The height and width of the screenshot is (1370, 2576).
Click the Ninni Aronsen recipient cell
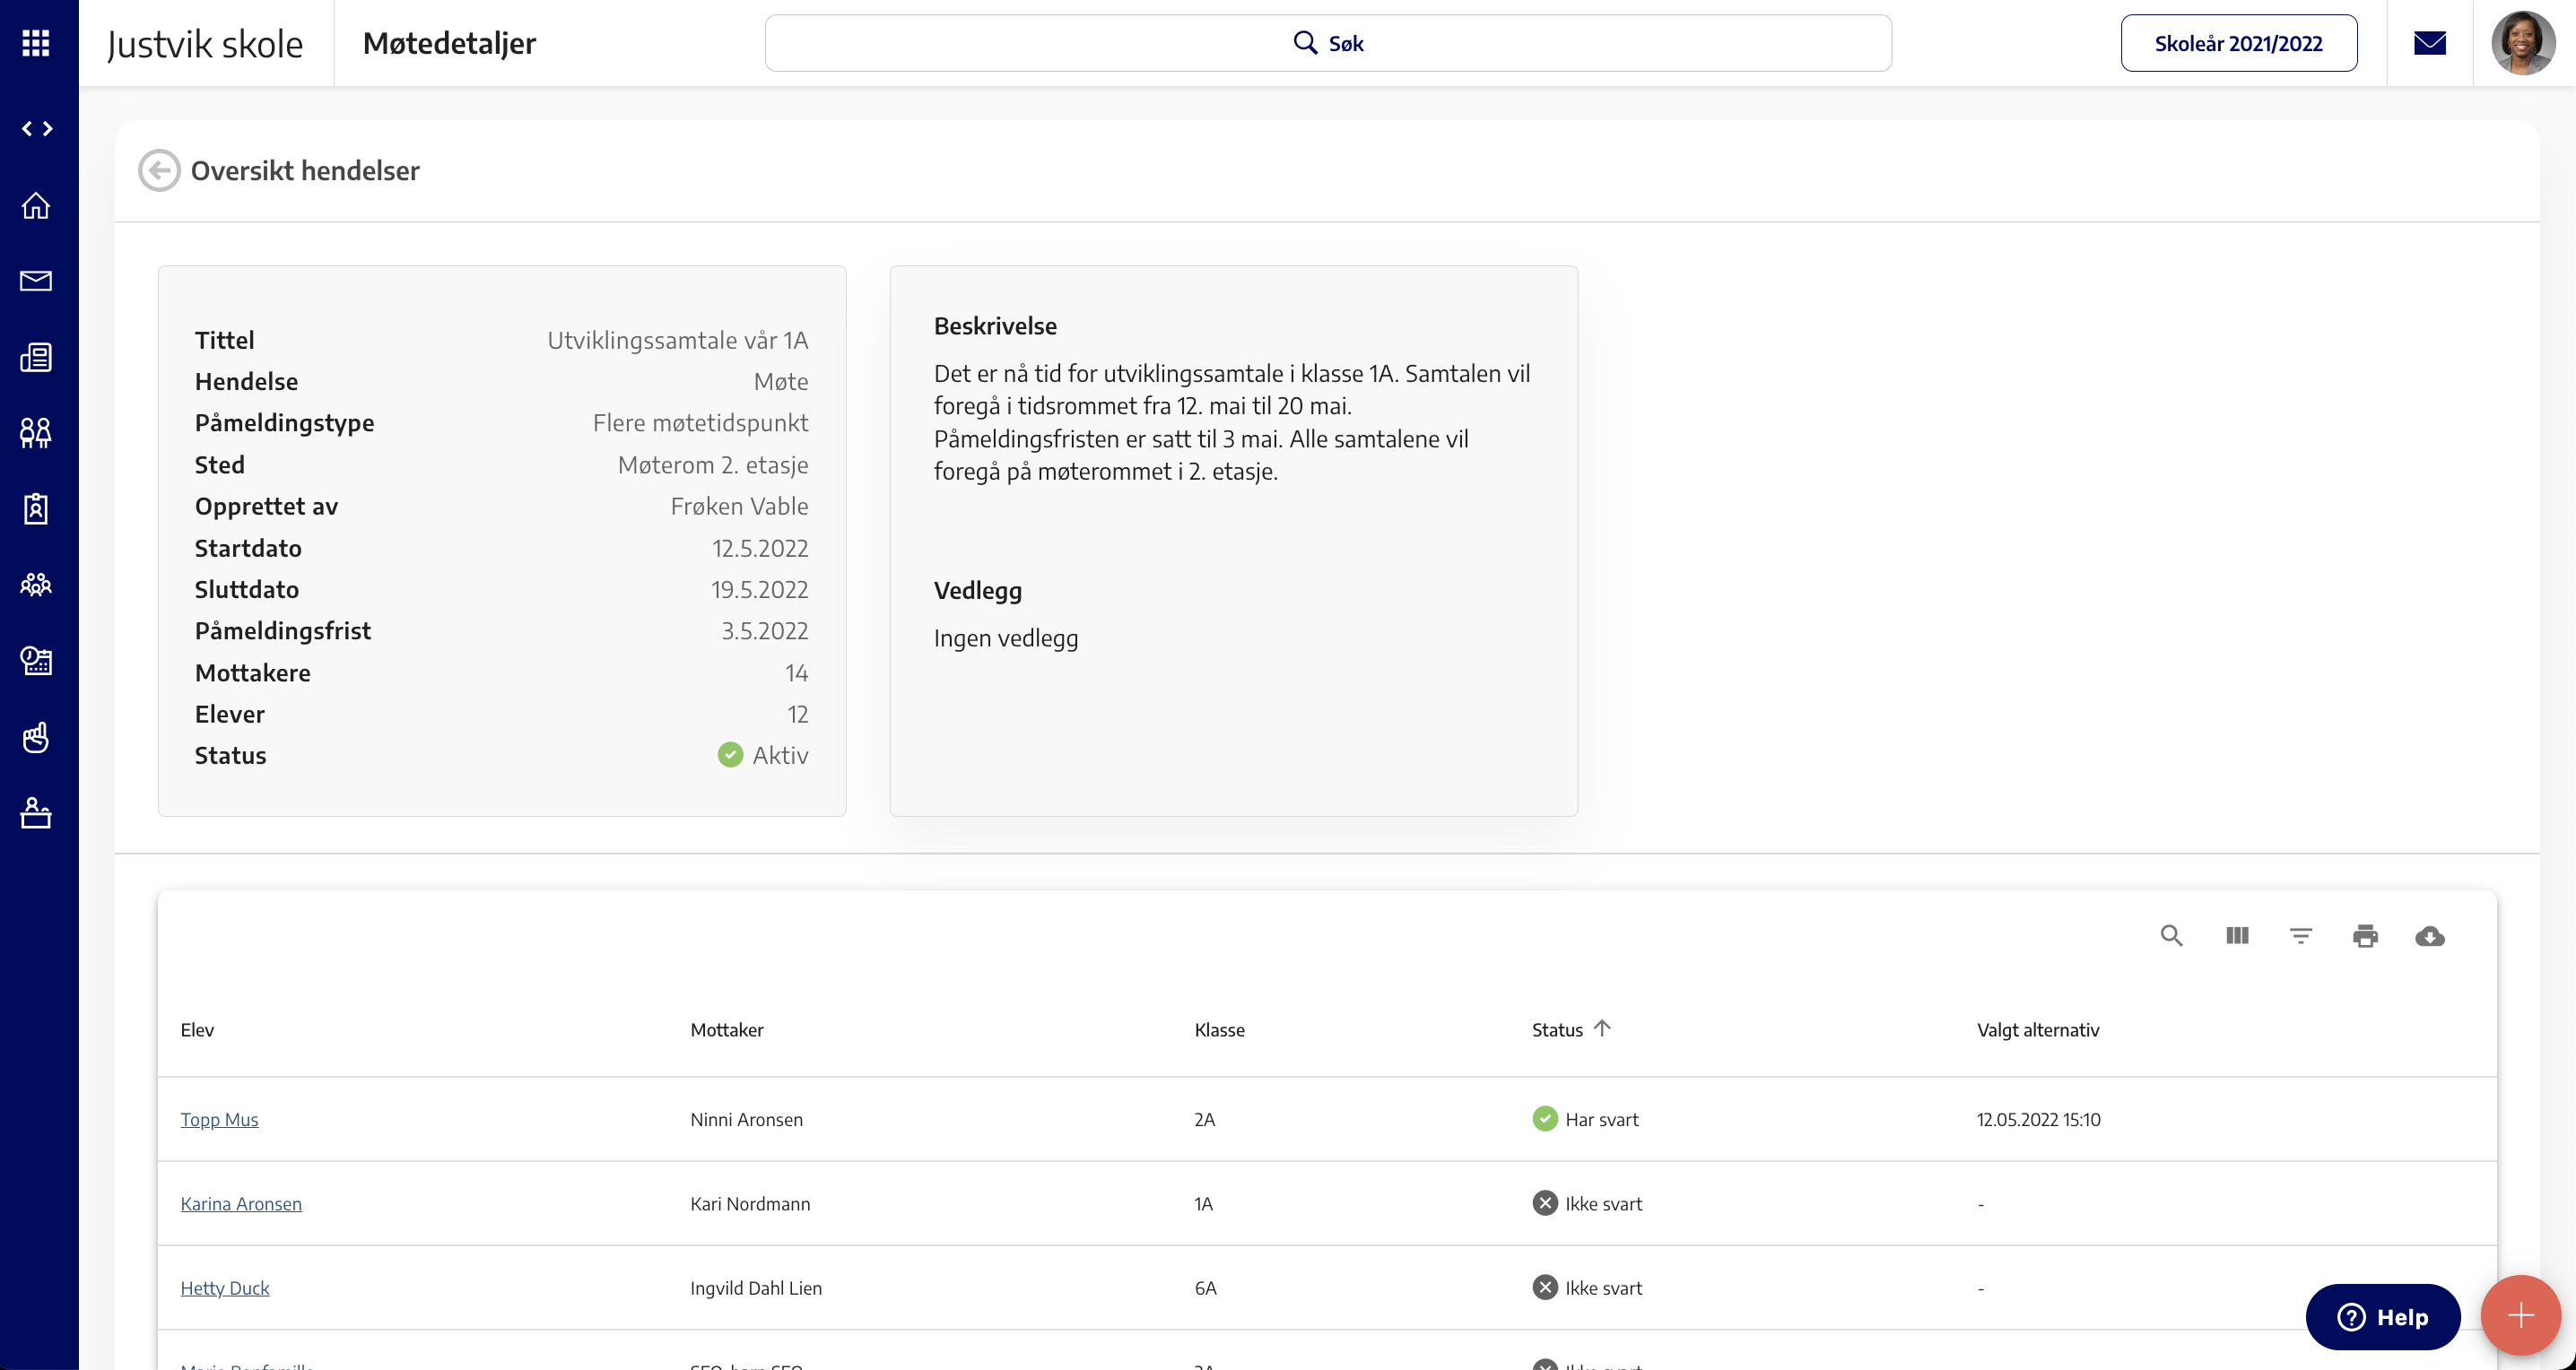[746, 1120]
